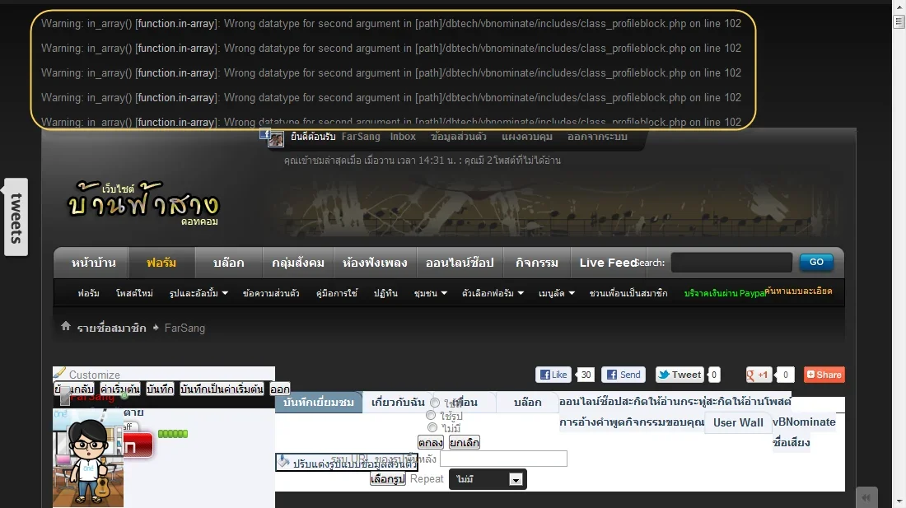Open the ค้นหาแบบละเอียด advanced search link
906x508 pixels.
[x=799, y=291]
